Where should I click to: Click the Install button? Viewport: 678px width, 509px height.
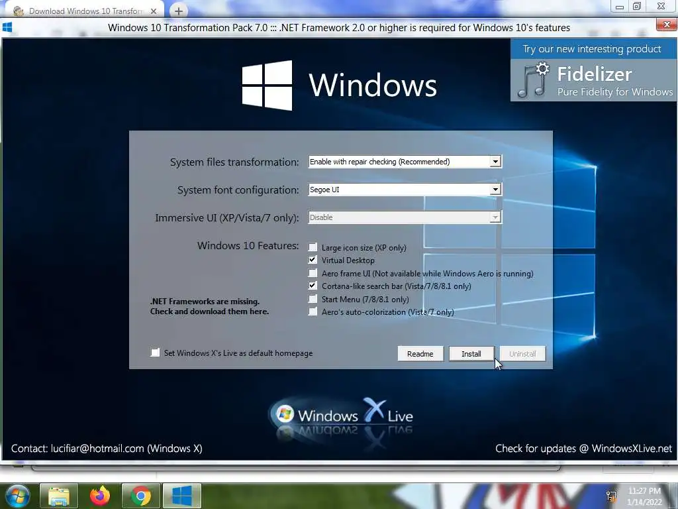tap(471, 354)
